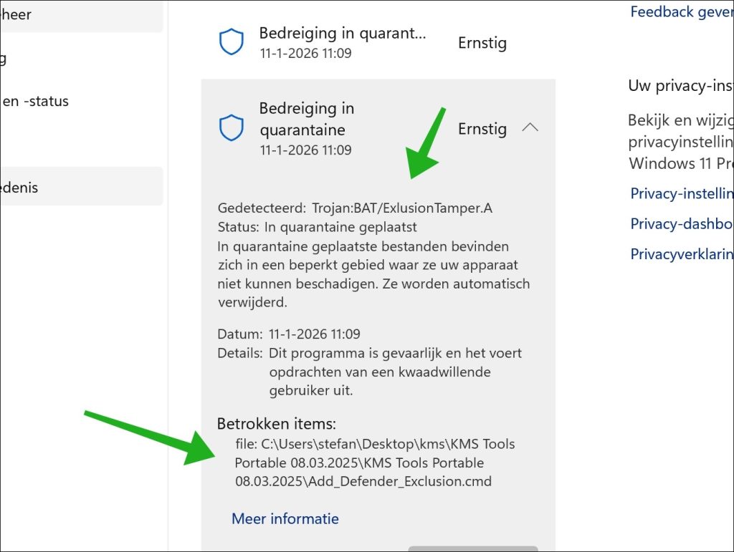
Task: Select the sidebar item ending in "en -status"
Action: [x=36, y=101]
